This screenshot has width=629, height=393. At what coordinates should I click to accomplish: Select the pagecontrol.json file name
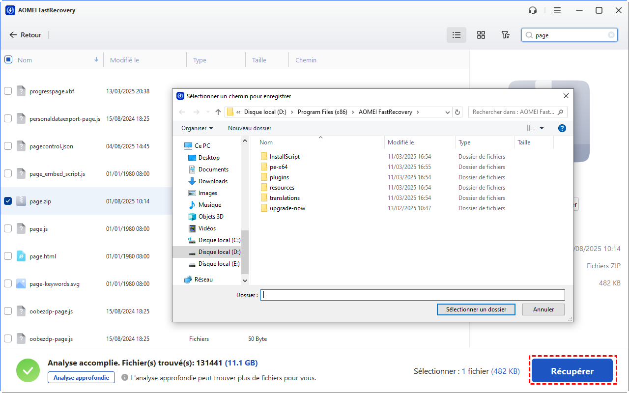[51, 146]
